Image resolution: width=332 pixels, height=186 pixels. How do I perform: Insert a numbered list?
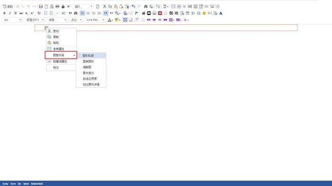[x=46, y=13]
